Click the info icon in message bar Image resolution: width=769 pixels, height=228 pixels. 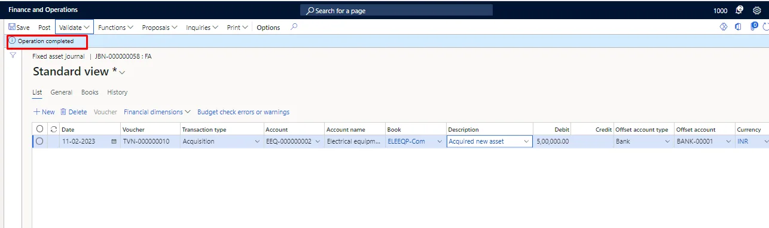(12, 41)
